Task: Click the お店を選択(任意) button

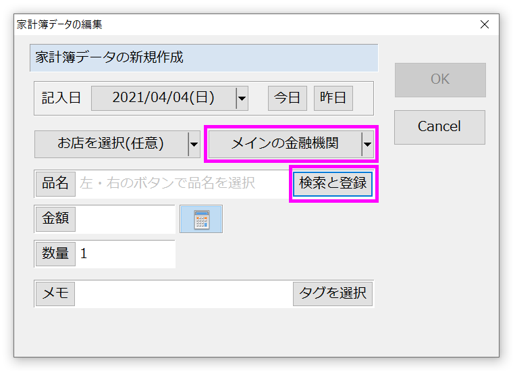Action: point(111,144)
